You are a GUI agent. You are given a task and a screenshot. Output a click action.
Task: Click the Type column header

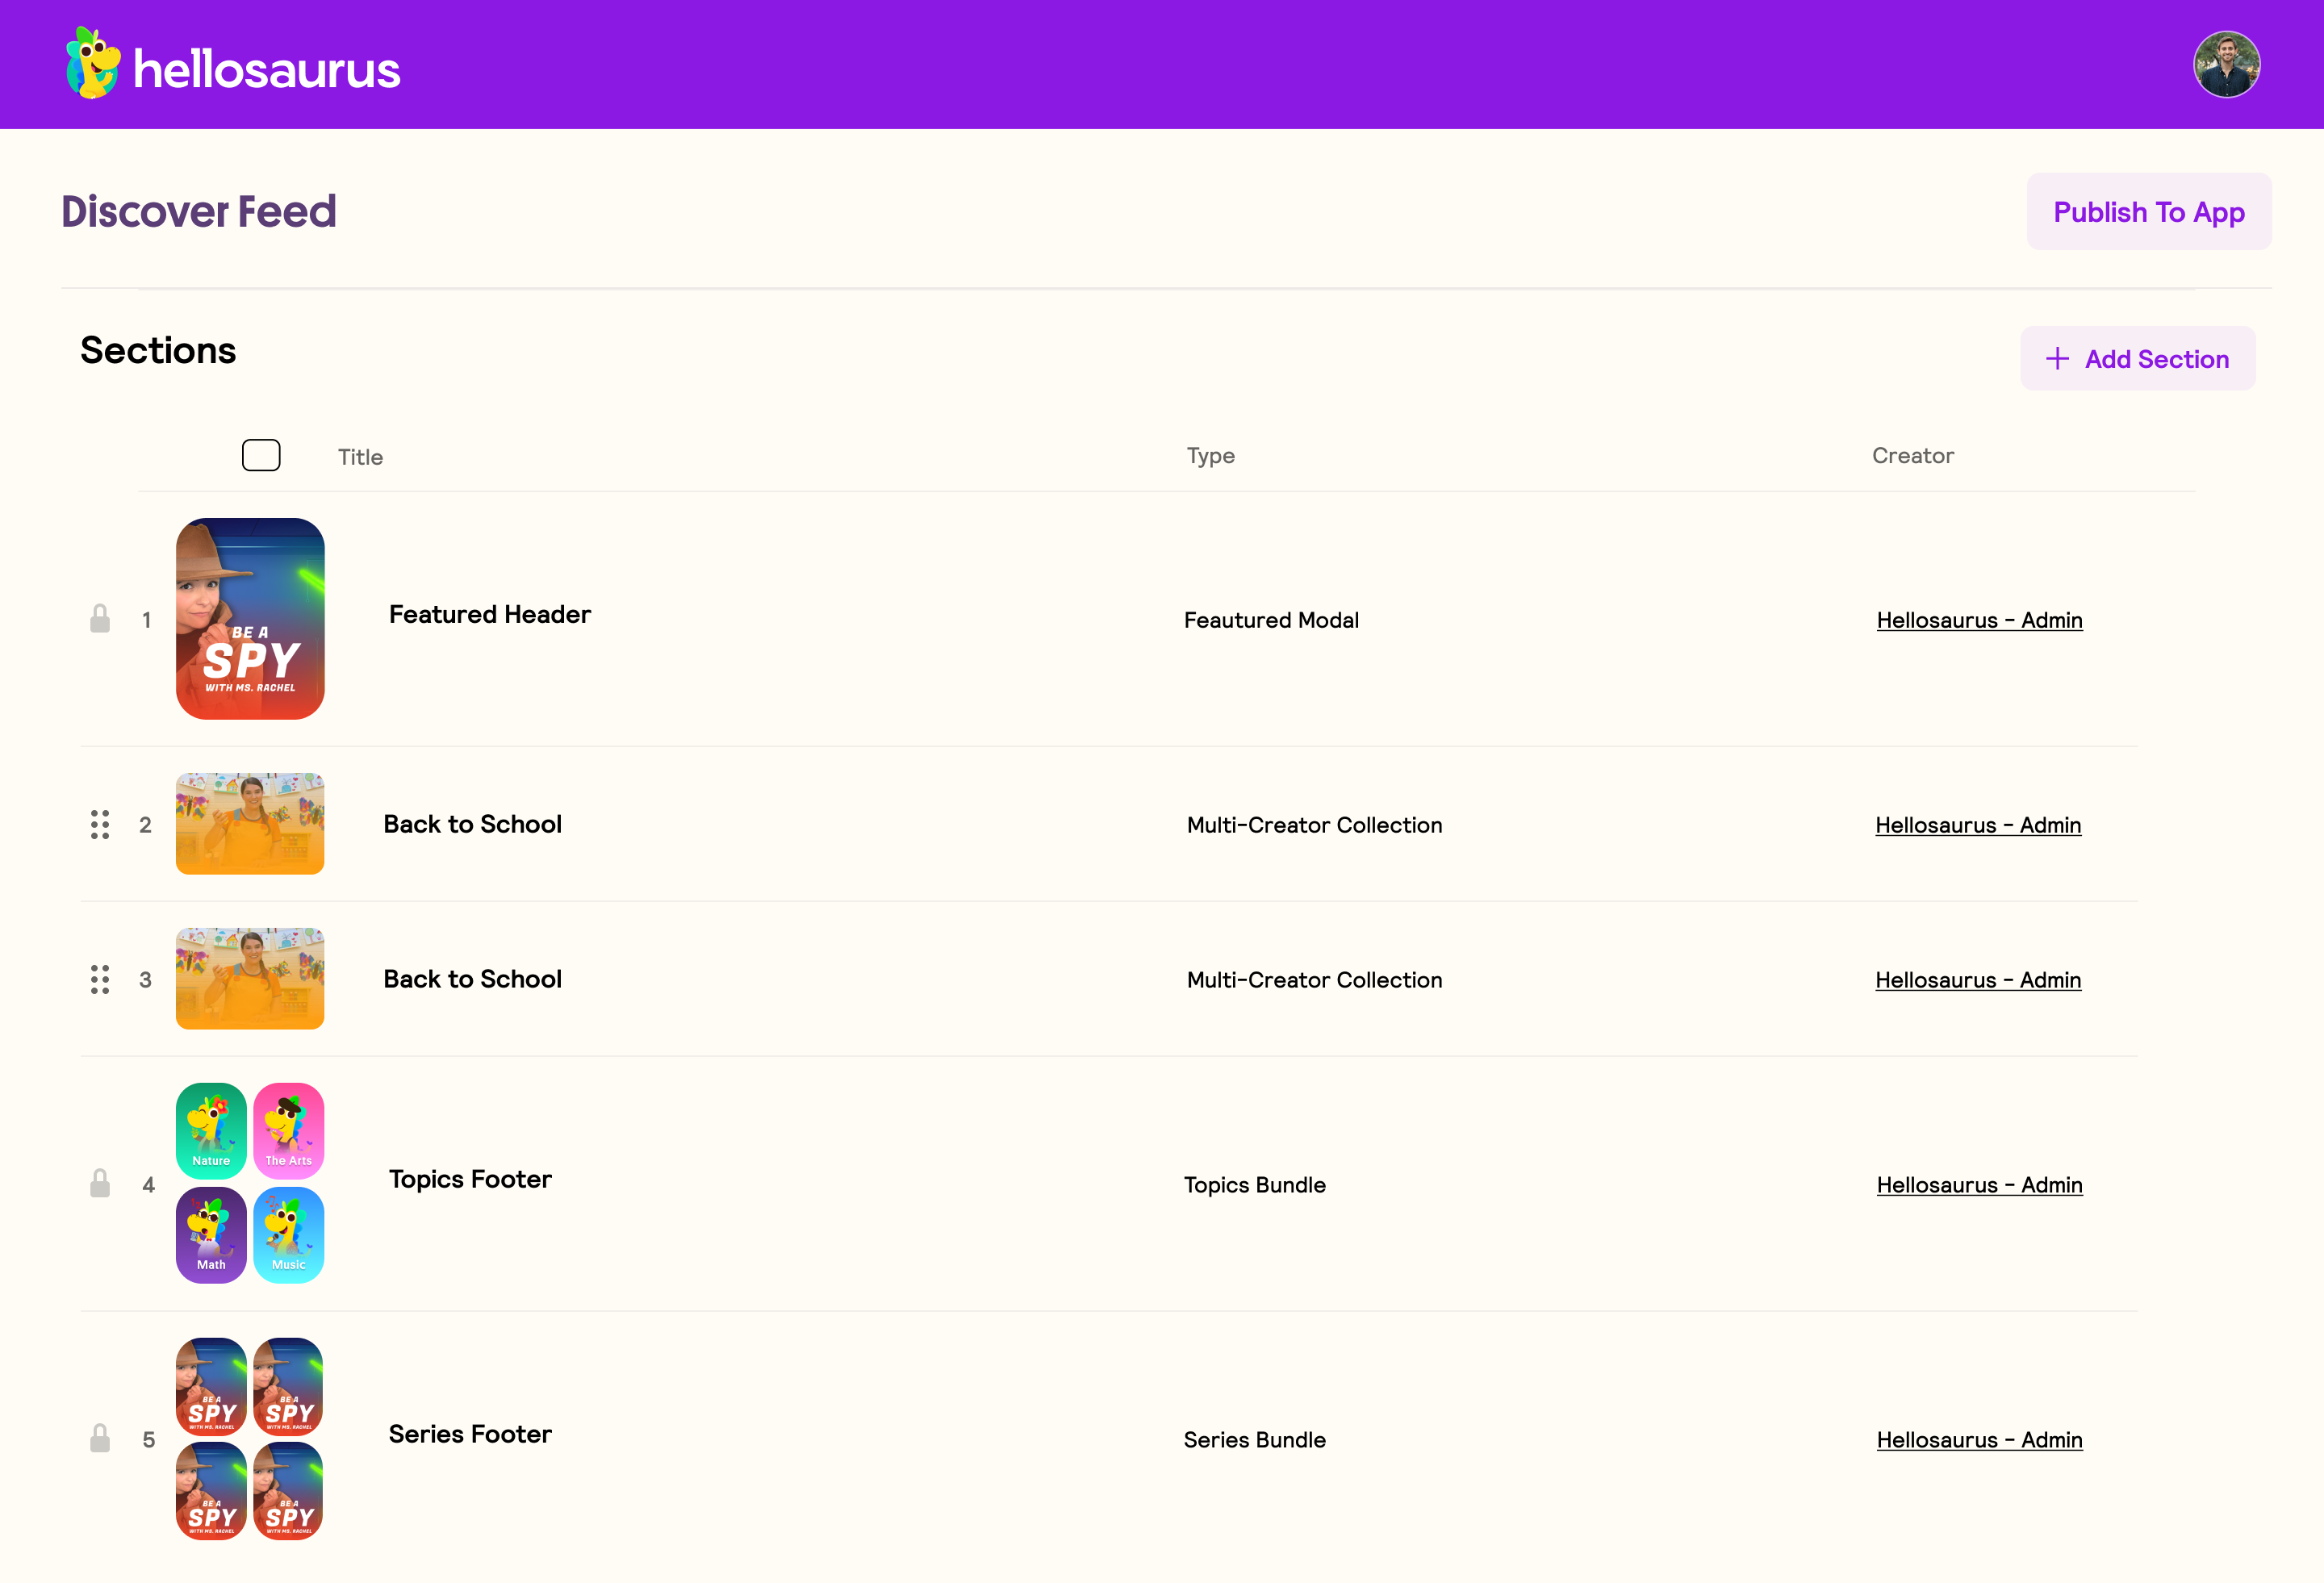[x=1210, y=456]
